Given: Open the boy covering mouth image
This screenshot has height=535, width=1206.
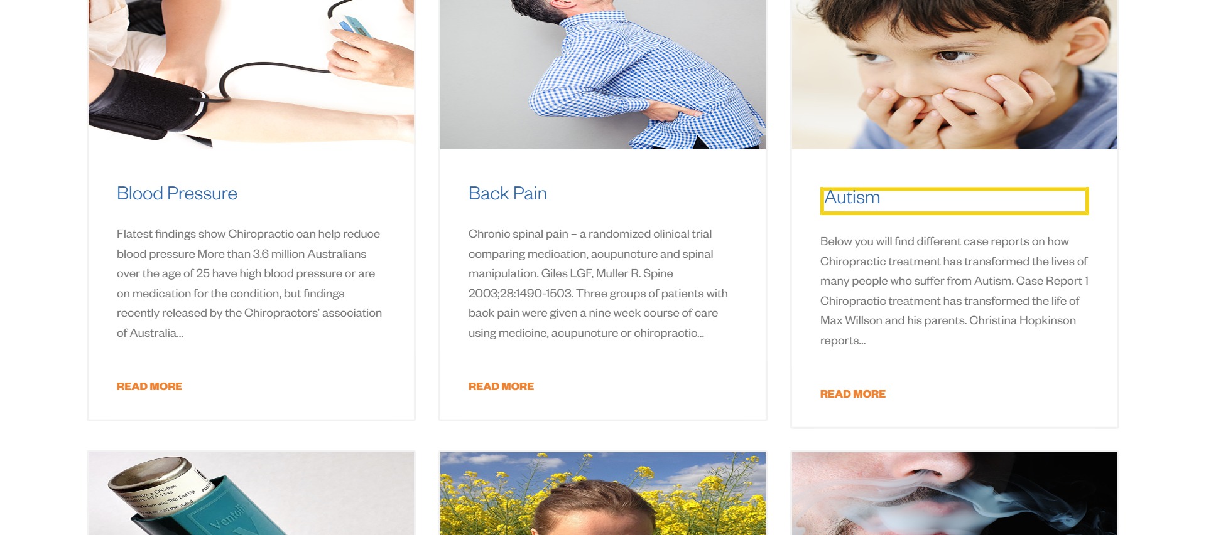Looking at the screenshot, I should (955, 75).
